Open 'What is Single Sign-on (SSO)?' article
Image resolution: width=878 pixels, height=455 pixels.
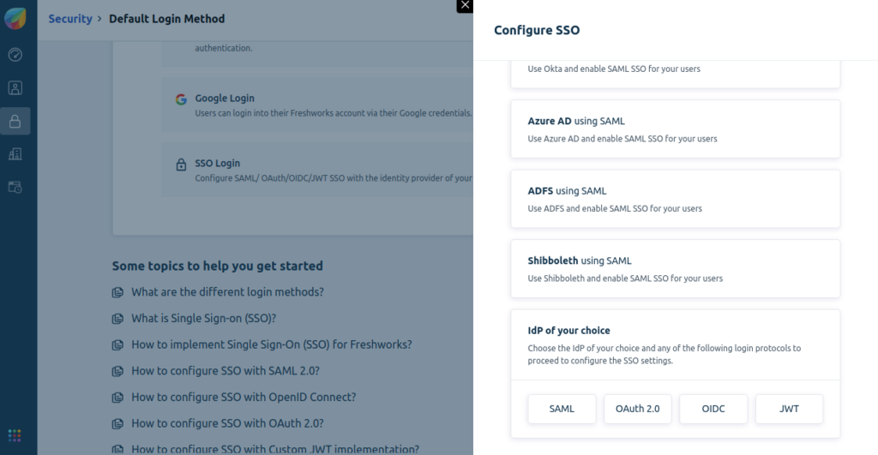204,318
